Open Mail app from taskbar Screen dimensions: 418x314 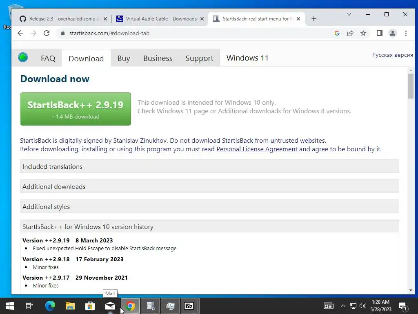tap(110, 306)
